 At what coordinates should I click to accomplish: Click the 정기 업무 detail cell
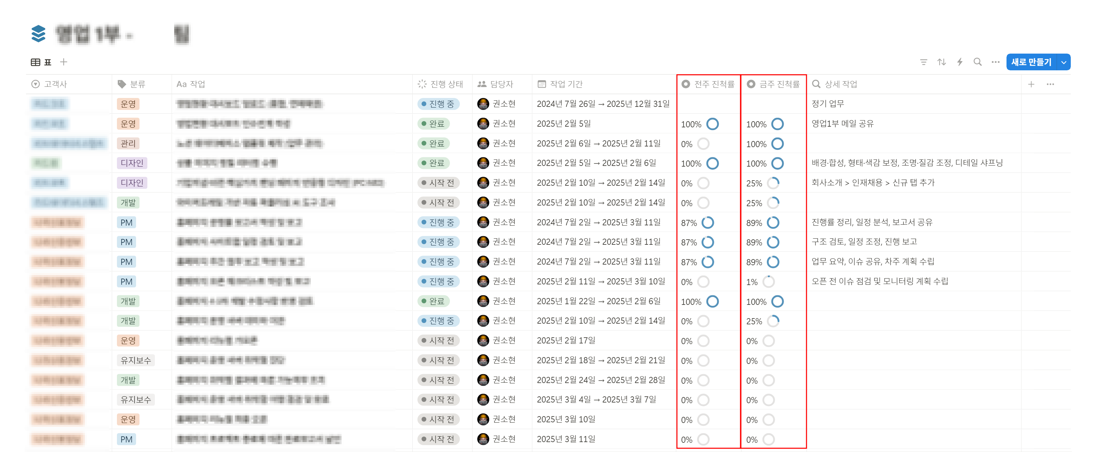point(828,104)
